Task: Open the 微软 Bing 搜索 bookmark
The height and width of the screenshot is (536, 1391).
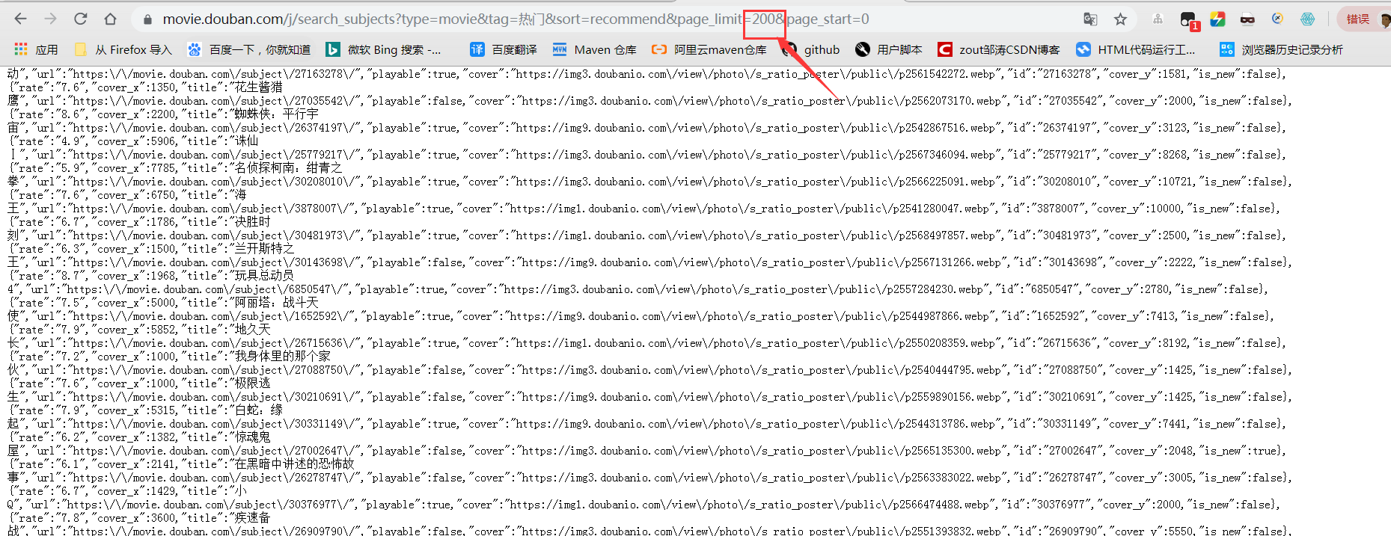Action: 384,49
